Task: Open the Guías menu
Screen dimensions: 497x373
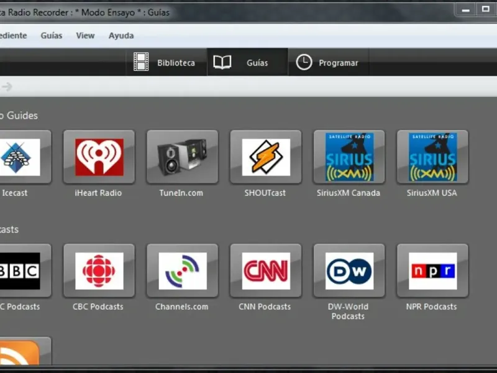Action: pos(52,35)
